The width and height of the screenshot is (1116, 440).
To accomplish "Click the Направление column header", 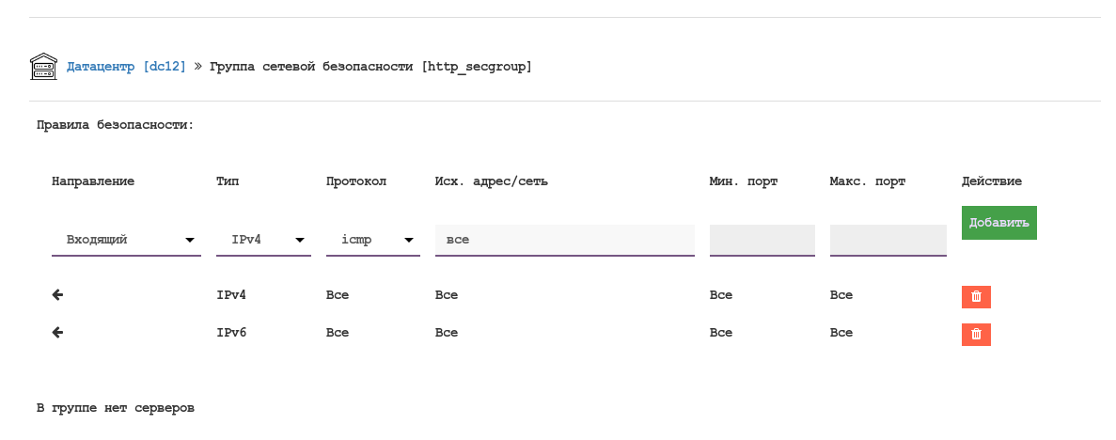I will pyautogui.click(x=93, y=181).
